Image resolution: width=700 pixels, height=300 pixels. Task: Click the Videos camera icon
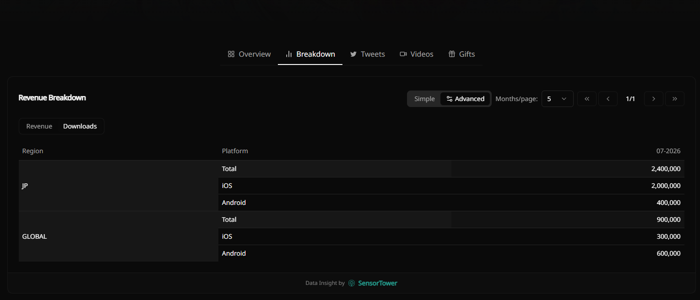click(403, 54)
